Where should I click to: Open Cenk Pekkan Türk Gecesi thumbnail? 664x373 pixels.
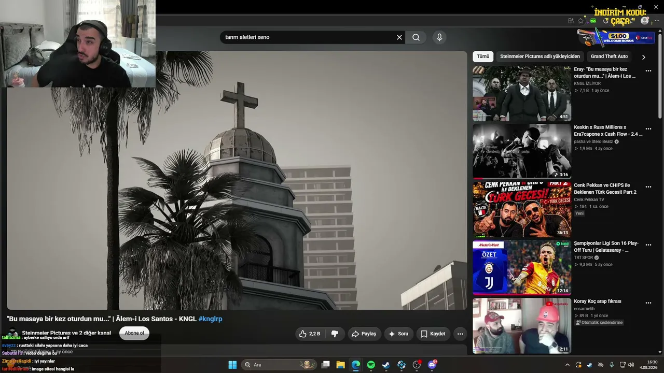click(522, 209)
